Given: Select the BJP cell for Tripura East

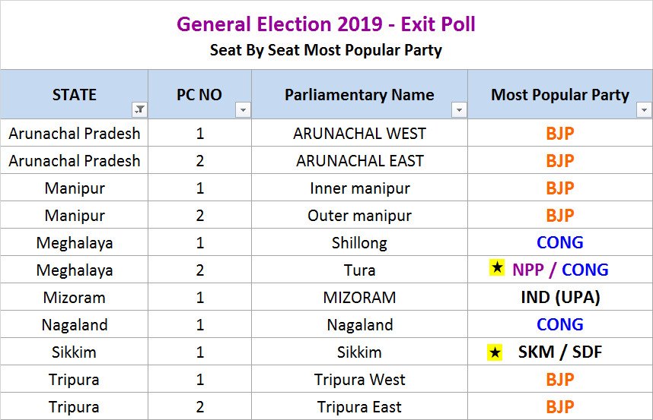Looking at the screenshot, I should pos(559,406).
